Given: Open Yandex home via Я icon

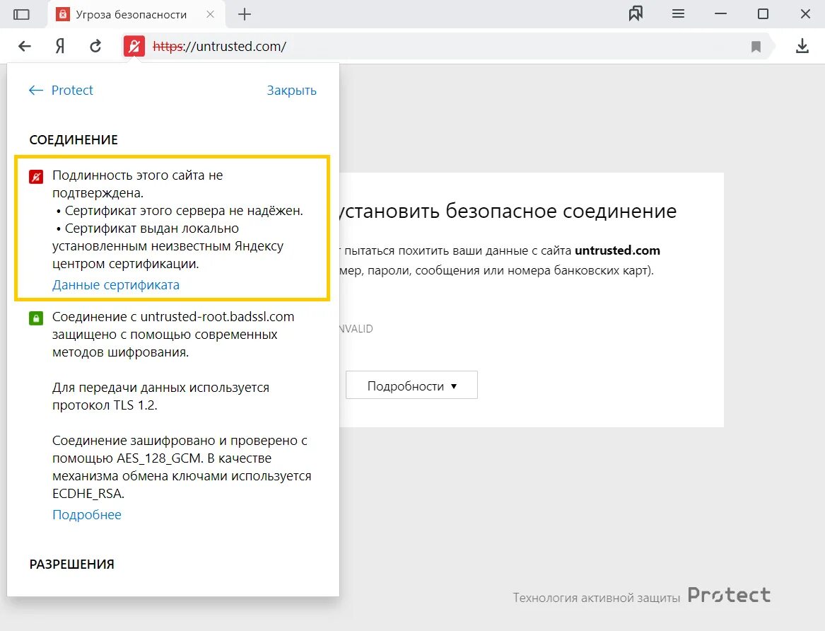Looking at the screenshot, I should coord(60,46).
